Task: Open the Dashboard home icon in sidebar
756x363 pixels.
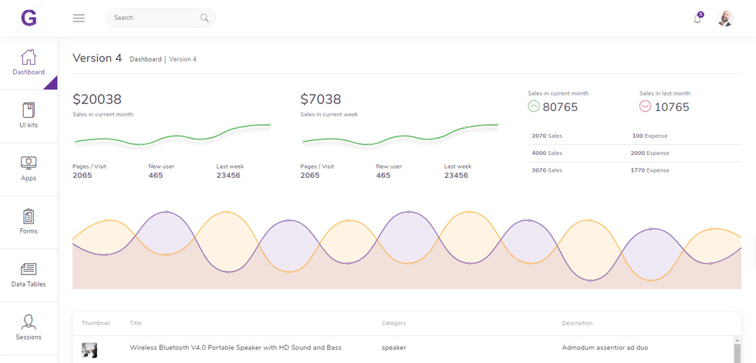Action: (x=29, y=57)
